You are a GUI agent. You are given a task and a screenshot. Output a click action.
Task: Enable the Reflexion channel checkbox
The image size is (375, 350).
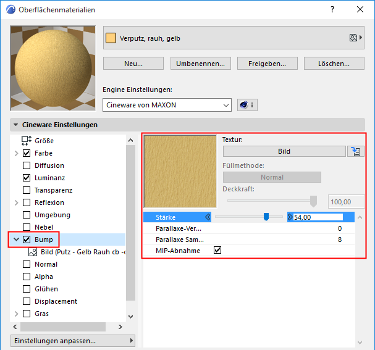click(27, 202)
